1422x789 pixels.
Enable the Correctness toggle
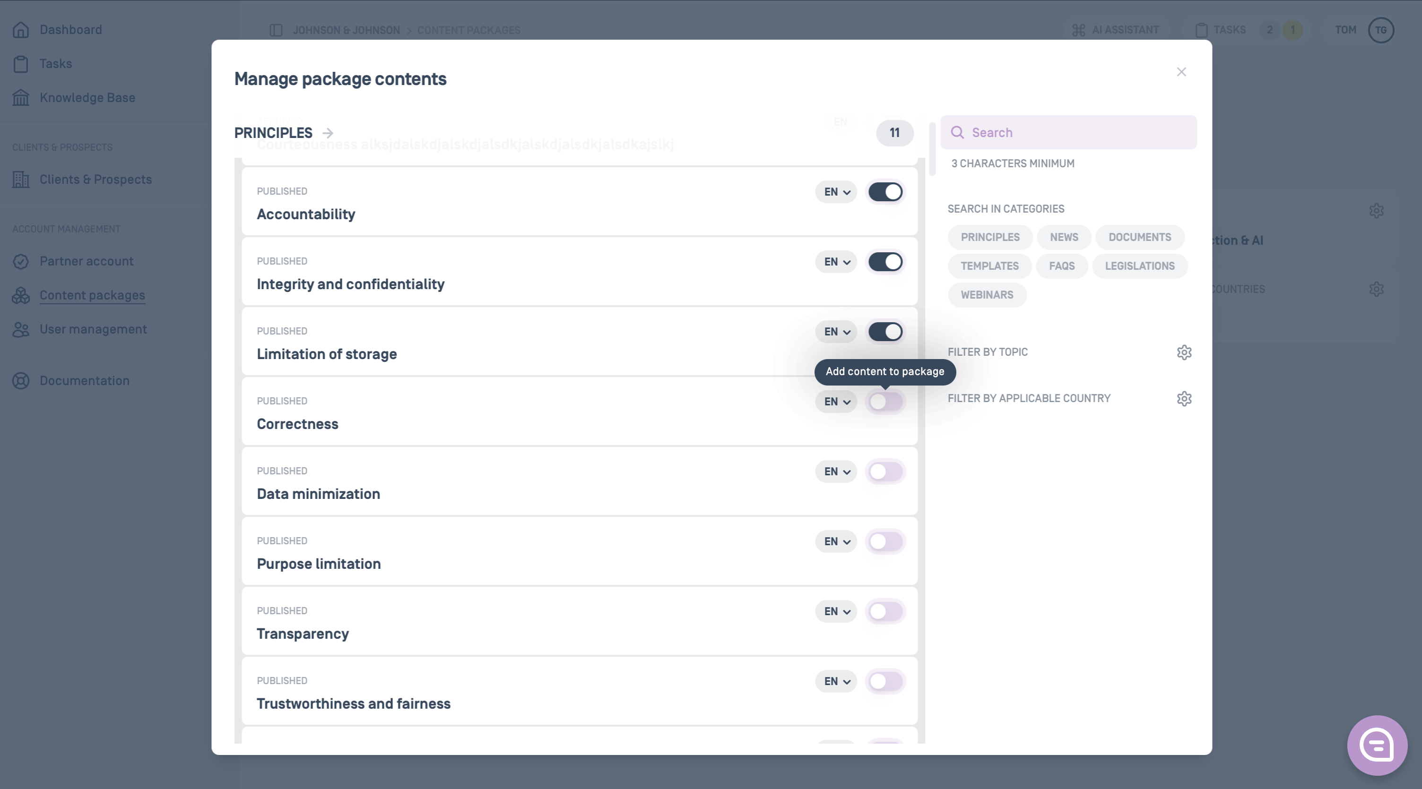[885, 402]
